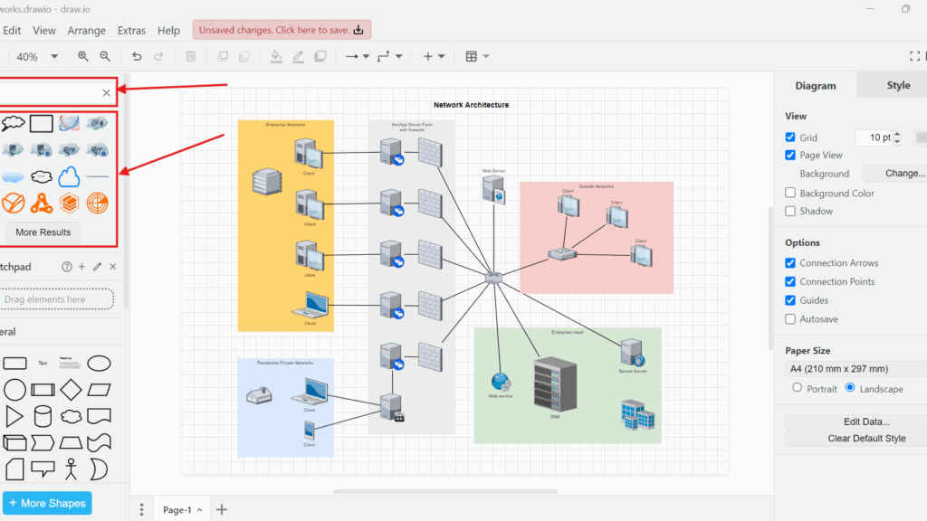Enable the Autosave option
Image resolution: width=927 pixels, height=521 pixels.
790,319
